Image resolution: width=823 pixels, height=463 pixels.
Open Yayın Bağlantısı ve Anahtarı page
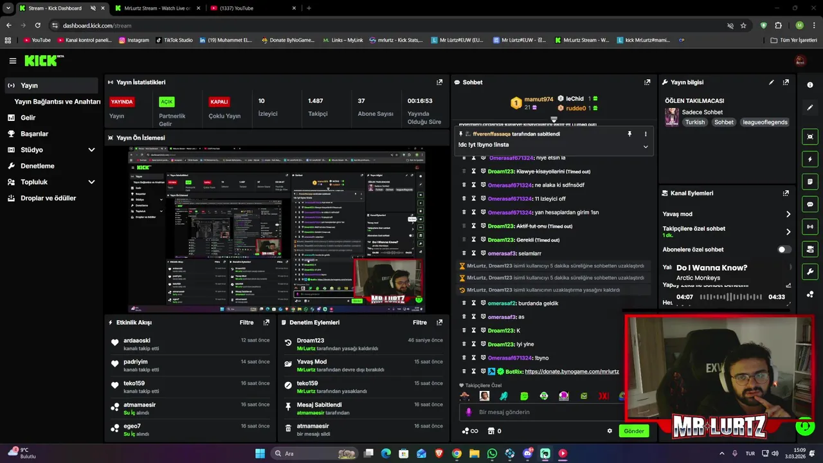(57, 102)
